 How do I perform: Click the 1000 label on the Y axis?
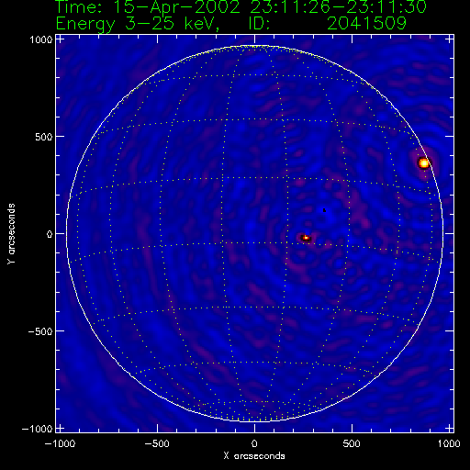[x=41, y=39]
